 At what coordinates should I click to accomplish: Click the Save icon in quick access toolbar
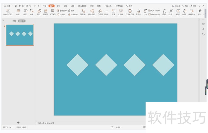click(x=16, y=6)
